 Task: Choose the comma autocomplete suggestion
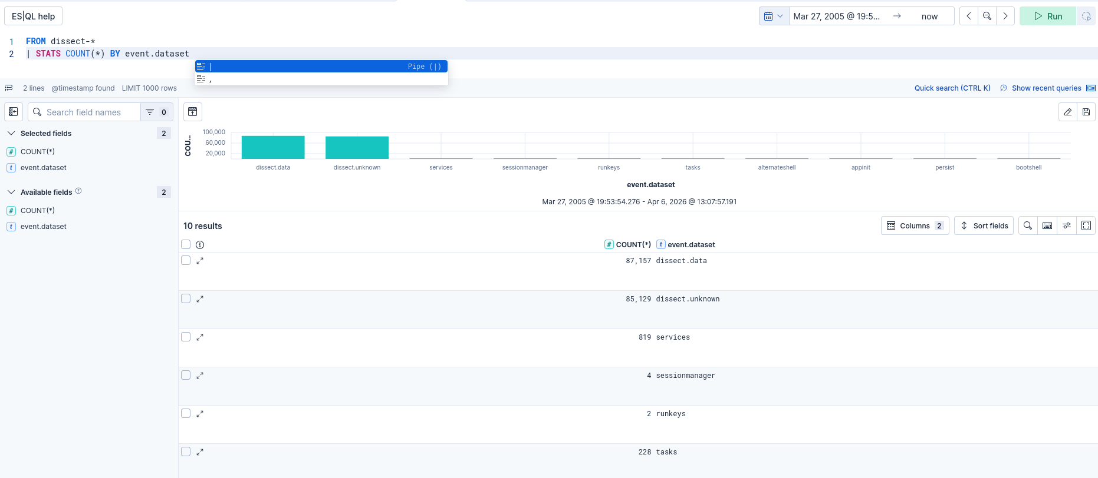pos(321,79)
